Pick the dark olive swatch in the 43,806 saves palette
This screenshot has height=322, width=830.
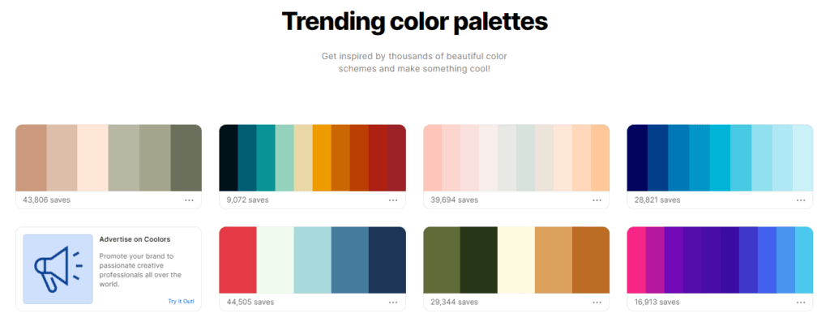coord(186,158)
